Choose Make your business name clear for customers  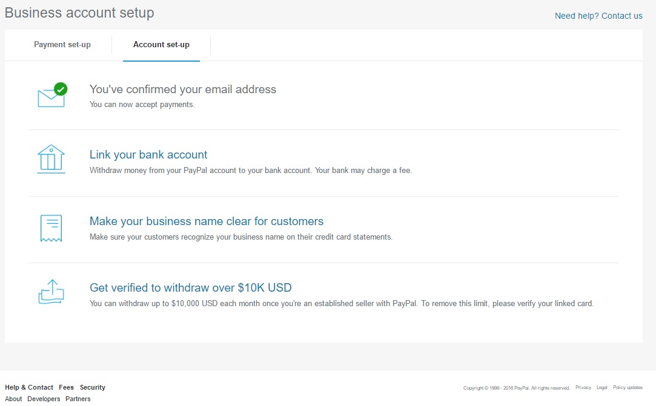click(x=207, y=221)
